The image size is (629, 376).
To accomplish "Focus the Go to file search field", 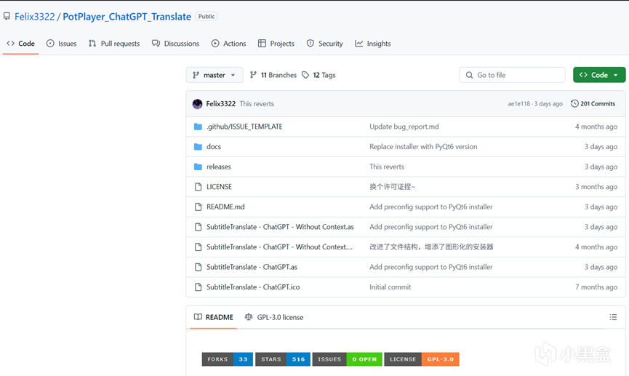I will (512, 75).
